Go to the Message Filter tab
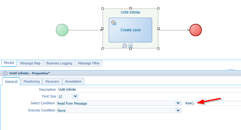This screenshot has width=241, height=130. pyautogui.click(x=89, y=63)
